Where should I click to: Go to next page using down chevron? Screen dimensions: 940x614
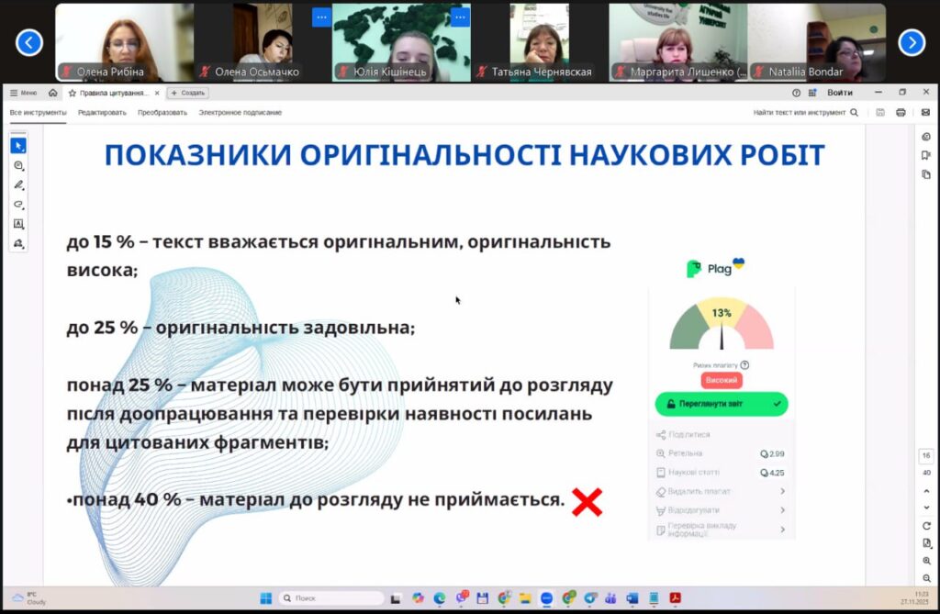pos(926,507)
